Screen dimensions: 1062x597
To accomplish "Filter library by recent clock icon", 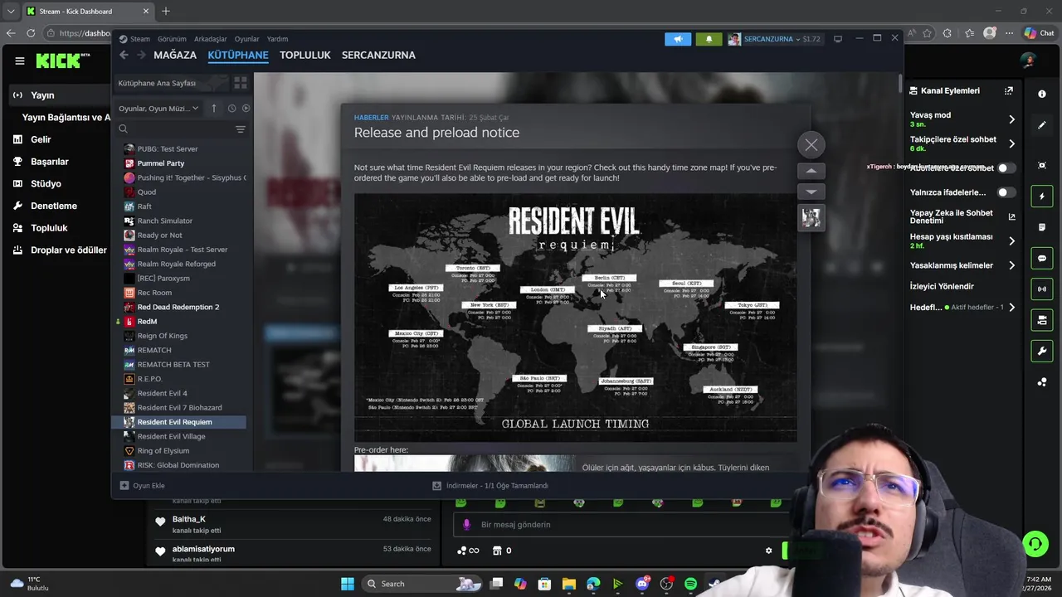I will pos(231,109).
